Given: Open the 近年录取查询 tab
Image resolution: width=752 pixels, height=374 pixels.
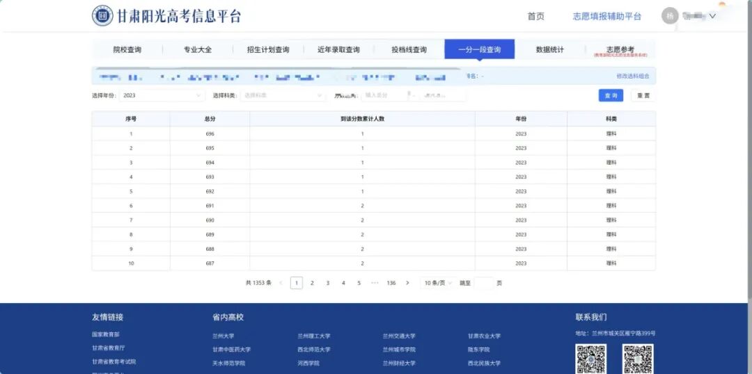Looking at the screenshot, I should point(338,49).
